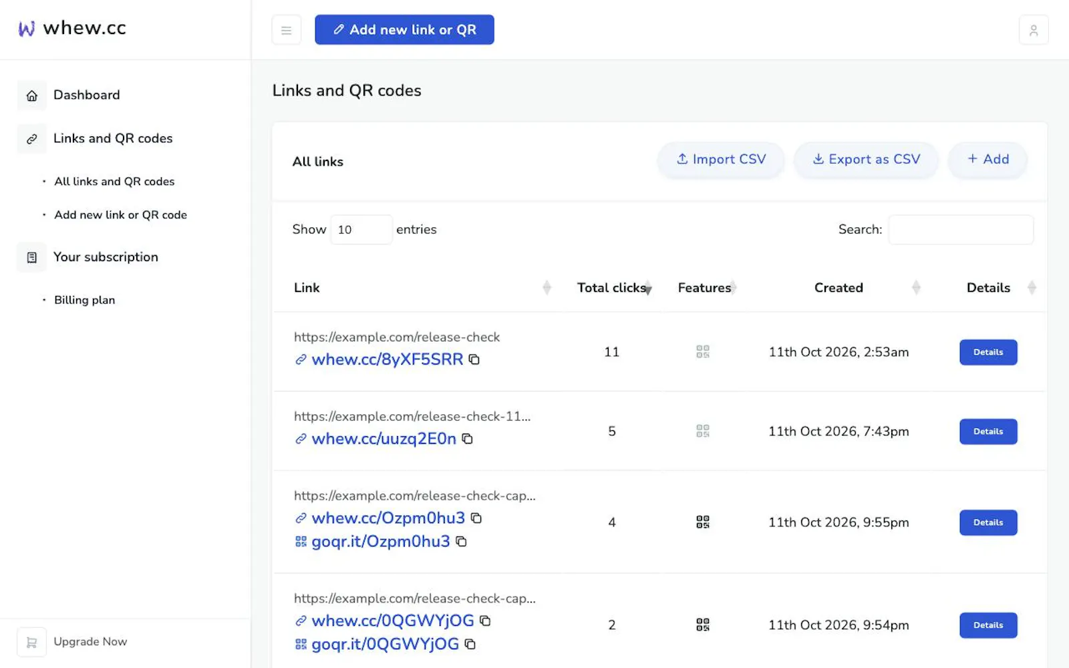The height and width of the screenshot is (668, 1069).
Task: Click the + Add button
Action: coord(988,160)
